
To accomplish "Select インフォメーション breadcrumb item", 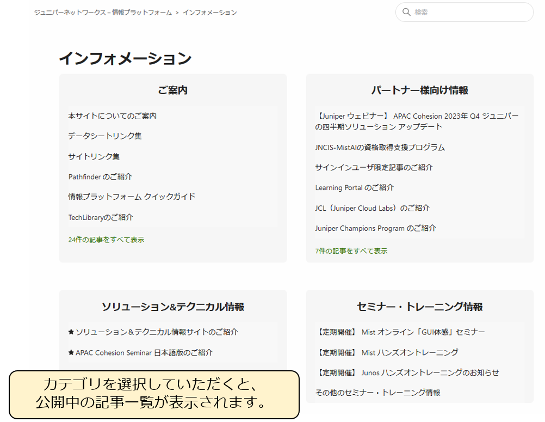I will [209, 13].
